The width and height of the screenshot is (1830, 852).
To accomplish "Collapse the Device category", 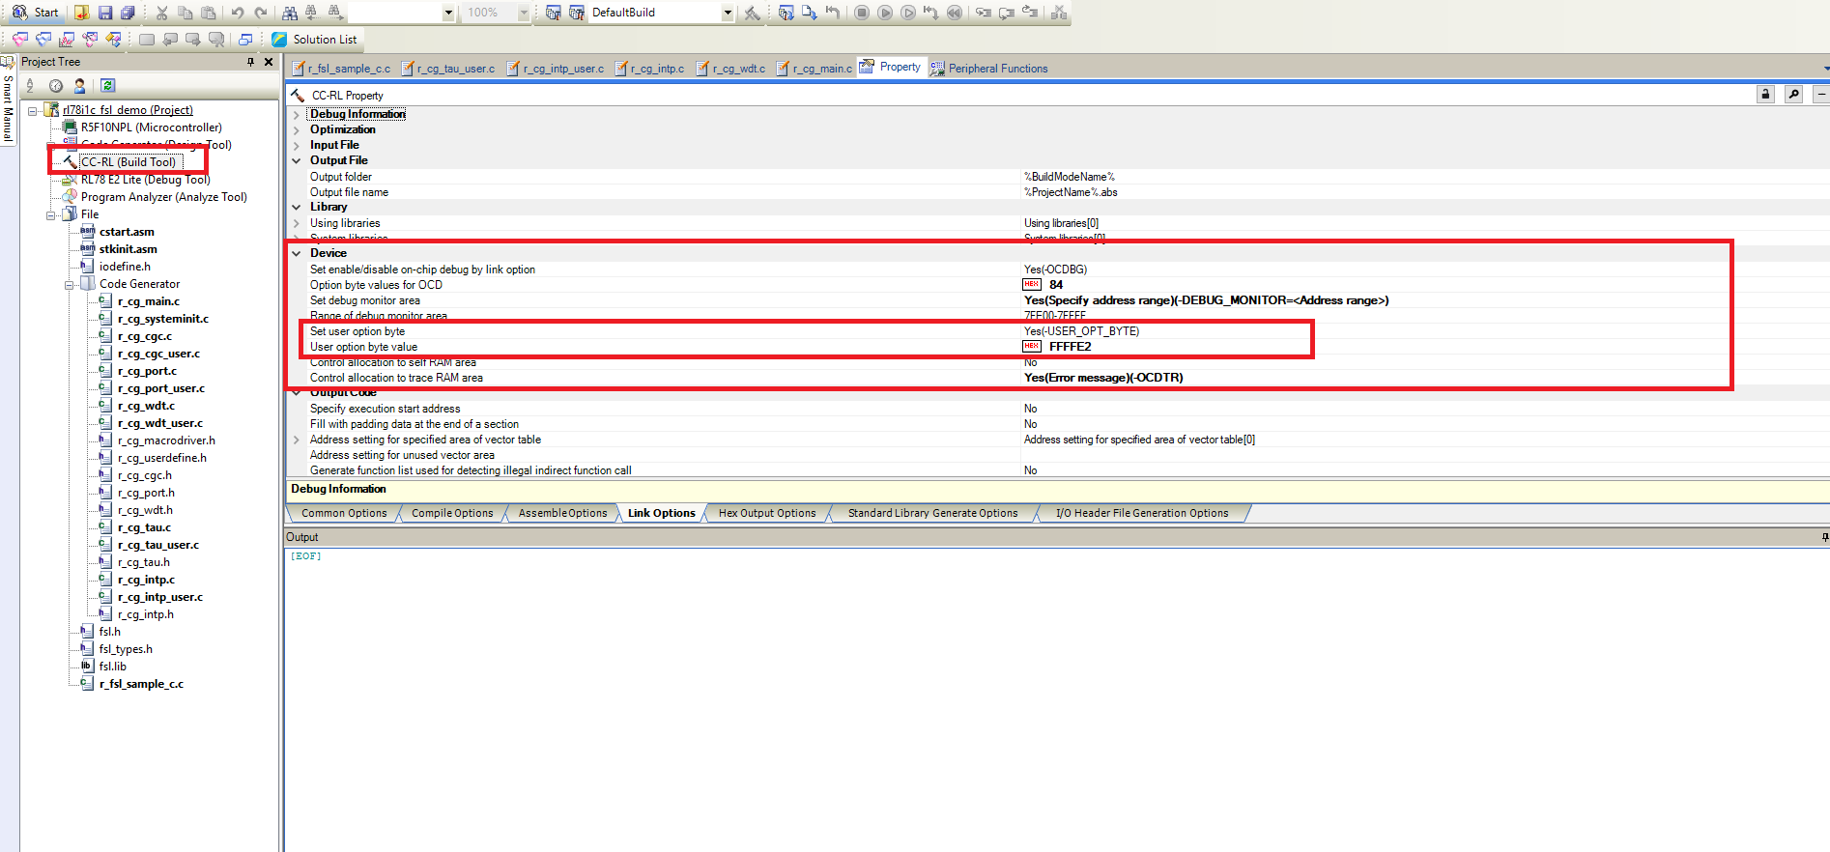I will click(297, 254).
